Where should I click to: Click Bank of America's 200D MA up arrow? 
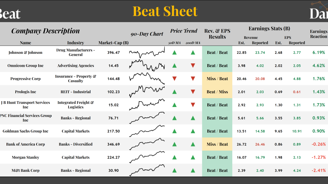tap(193, 144)
